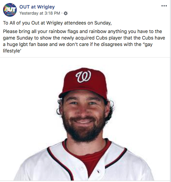Open the OUT at Wrigley page name
The width and height of the screenshot is (171, 182).
tap(37, 7)
